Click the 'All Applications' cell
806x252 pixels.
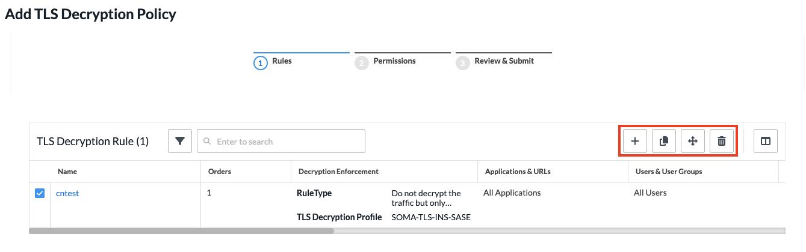point(512,193)
